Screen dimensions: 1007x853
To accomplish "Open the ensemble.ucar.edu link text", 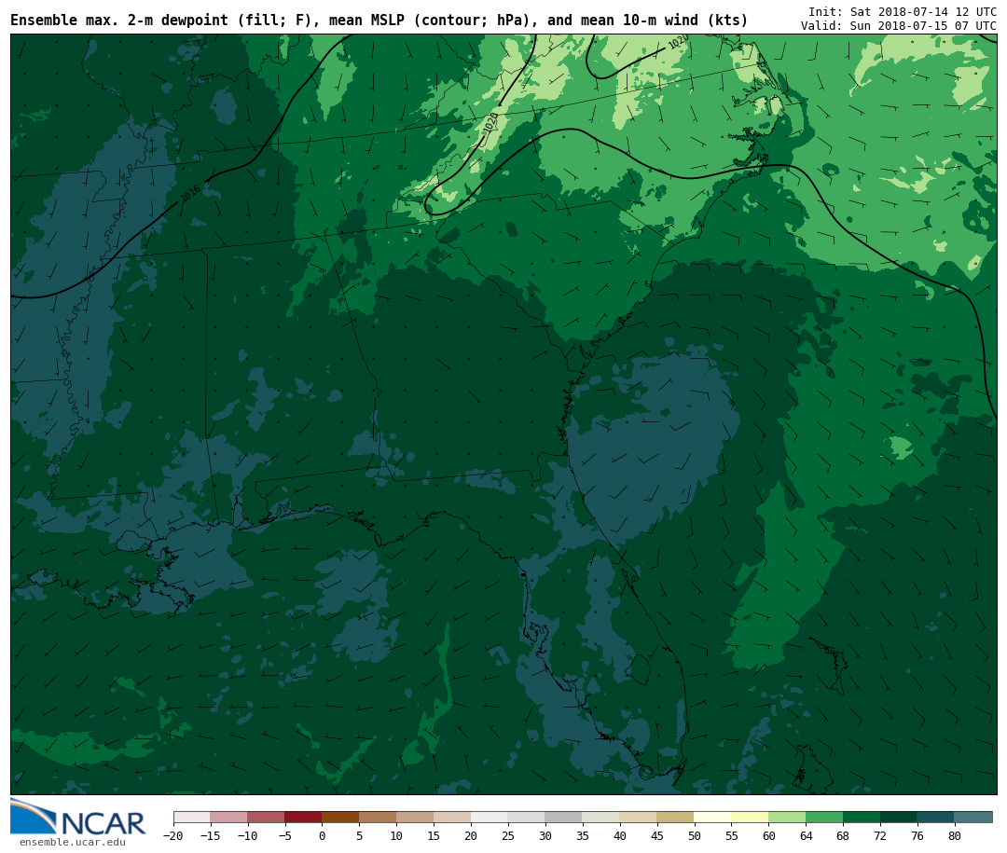I will [x=72, y=843].
